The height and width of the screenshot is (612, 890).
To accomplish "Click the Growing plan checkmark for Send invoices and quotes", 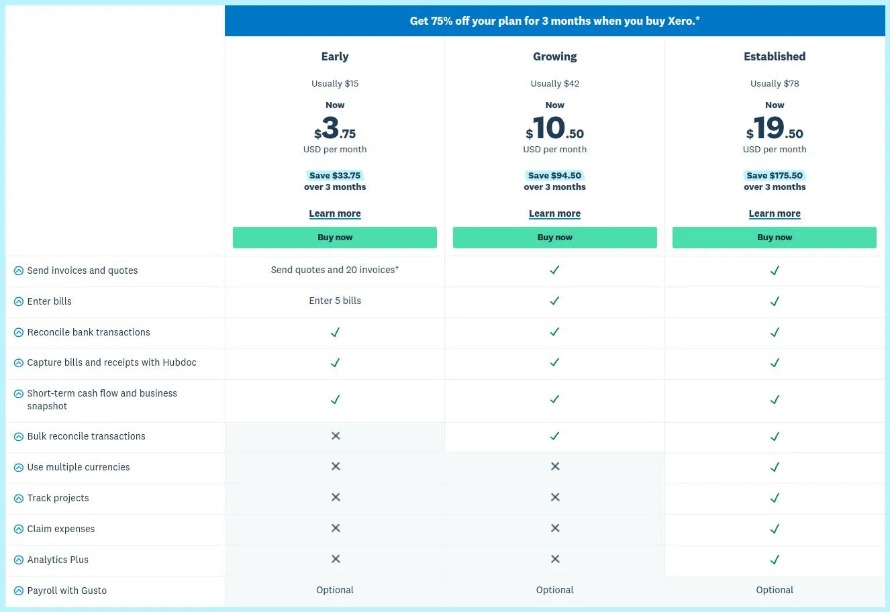I will pos(554,270).
